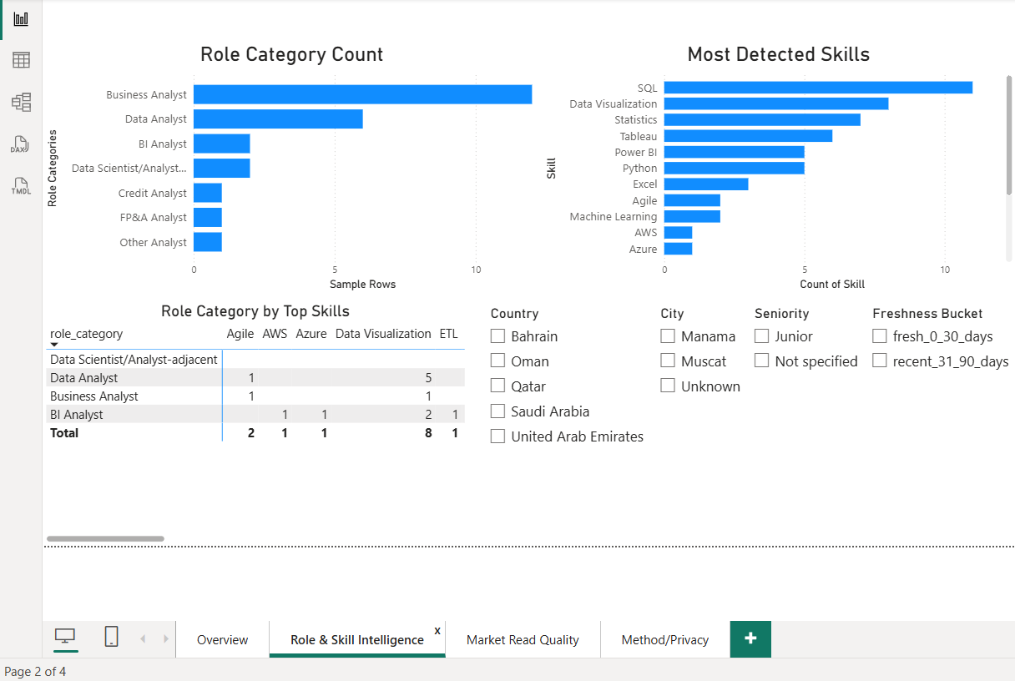Viewport: 1015px width, 681px height.
Task: Tick the fresh_0_30_days checkbox
Action: click(x=880, y=336)
